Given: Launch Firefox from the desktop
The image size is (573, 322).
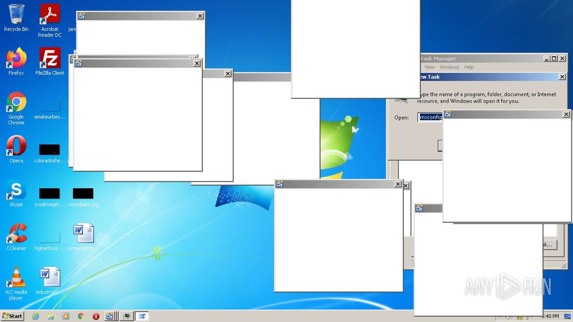Looking at the screenshot, I should 16,62.
